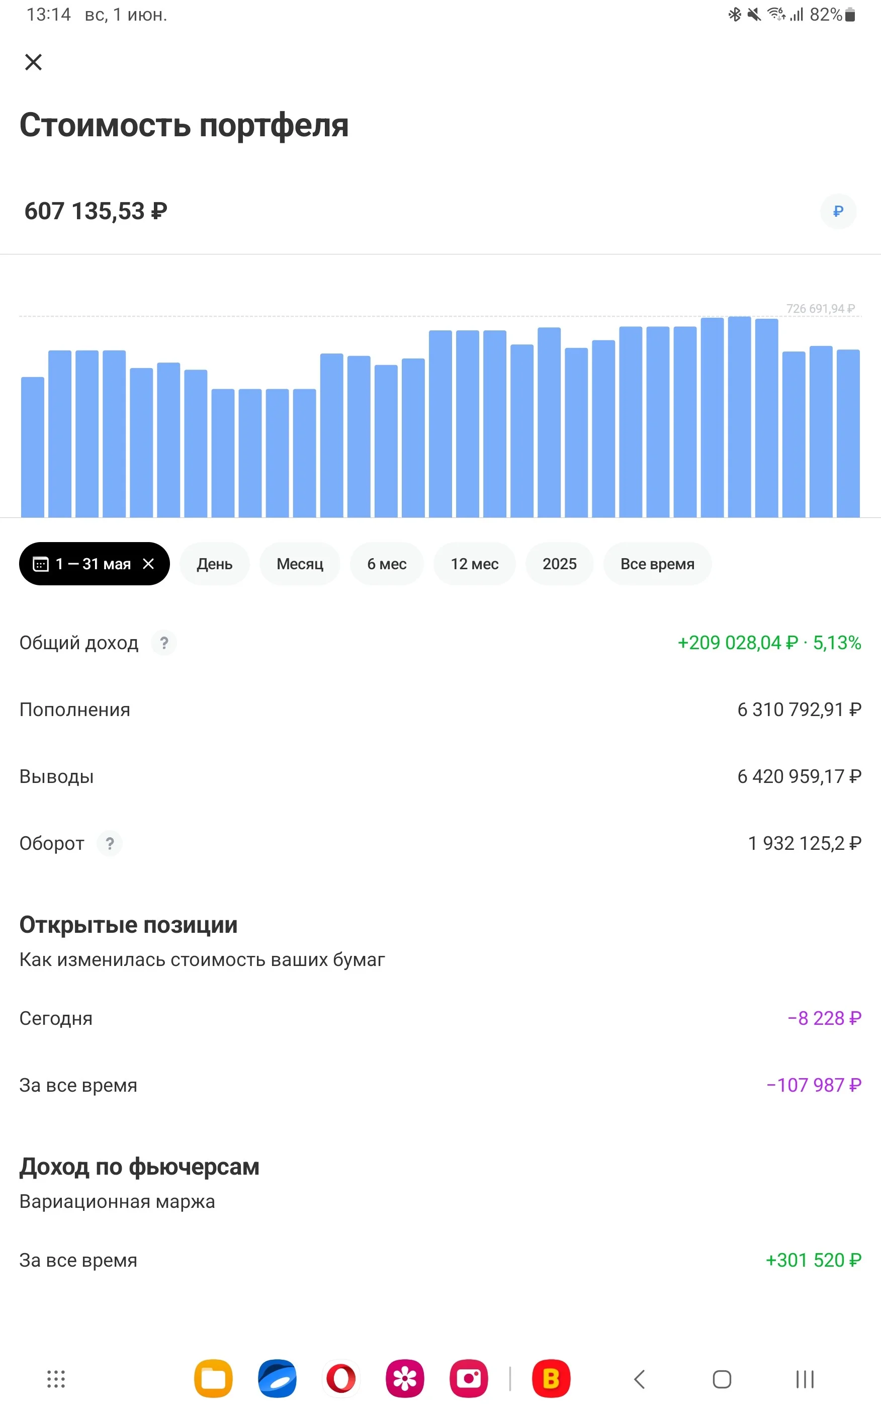Select the 2025 period chip

tap(559, 564)
